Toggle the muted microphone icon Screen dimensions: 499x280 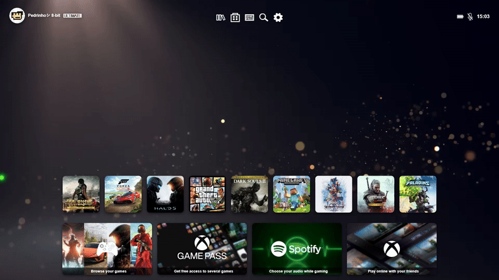(x=470, y=17)
